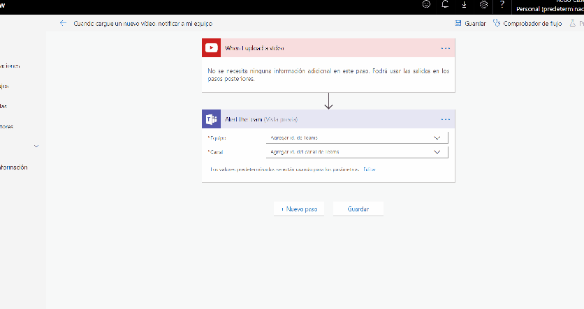Open the settings gear
Image resolution: width=584 pixels, height=309 pixels.
point(483,4)
